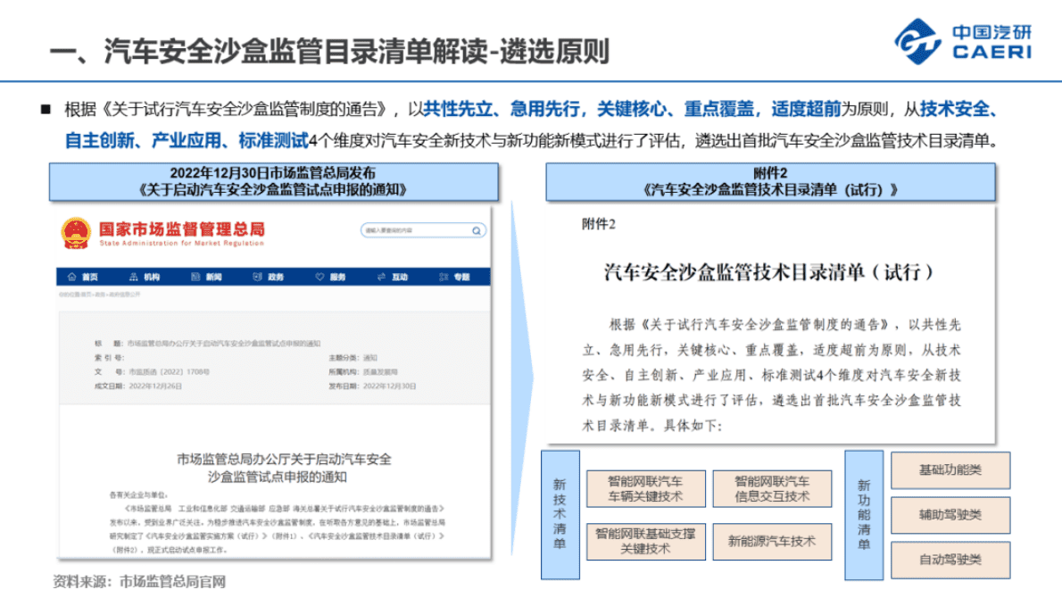Viewport: 1062px width, 598px height.
Task: Click the vertical 新技术清单 label box
Action: click(560, 515)
